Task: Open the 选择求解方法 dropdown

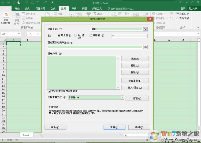Action: click(x=122, y=98)
